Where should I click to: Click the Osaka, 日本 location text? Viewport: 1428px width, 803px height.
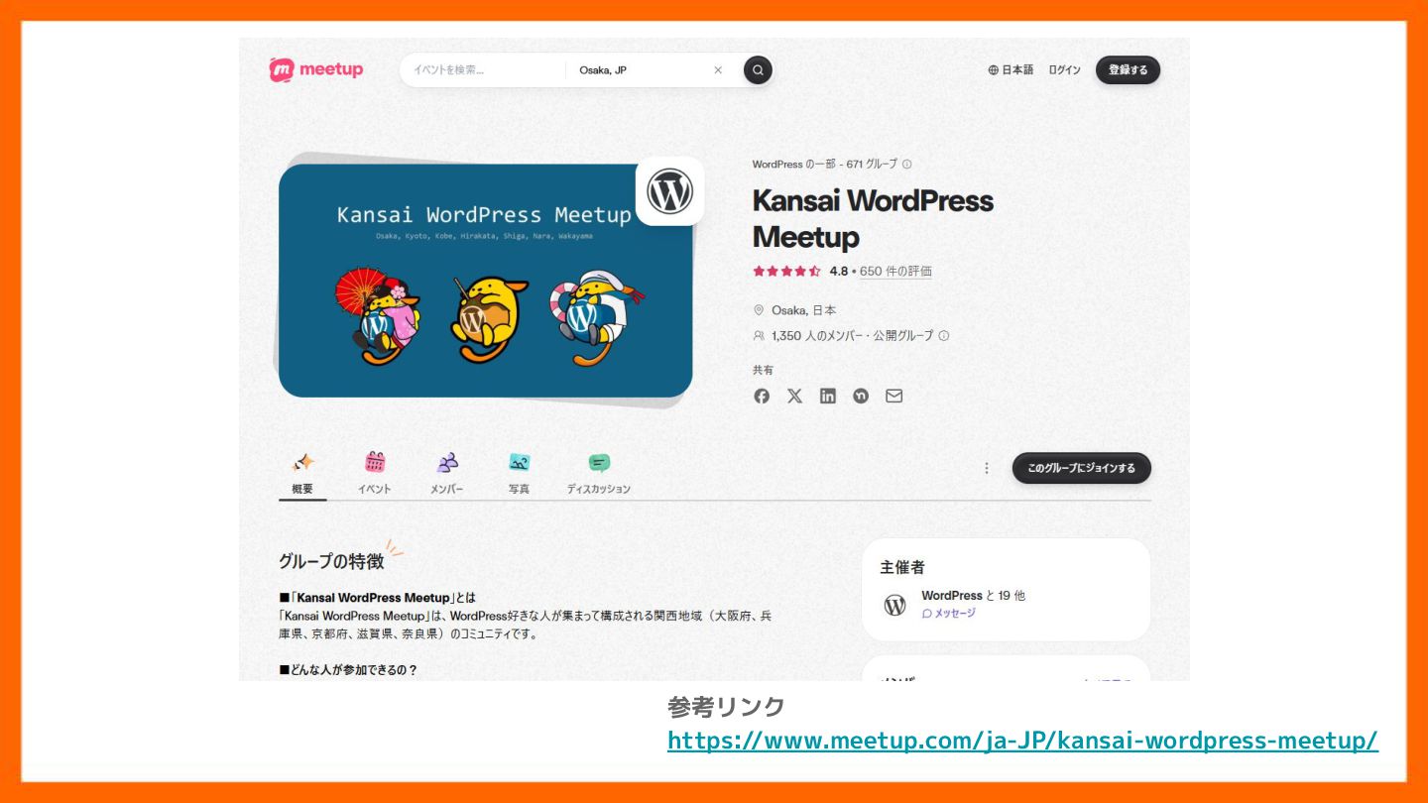803,310
